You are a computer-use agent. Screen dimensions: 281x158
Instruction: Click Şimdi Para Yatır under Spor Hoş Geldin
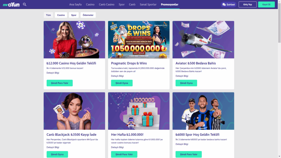click(x=189, y=154)
